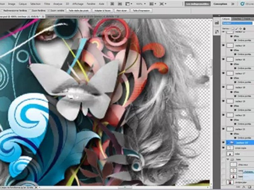254x190 pixels.
Task: Click the Taille d'impression button
Action: [x=141, y=11]
